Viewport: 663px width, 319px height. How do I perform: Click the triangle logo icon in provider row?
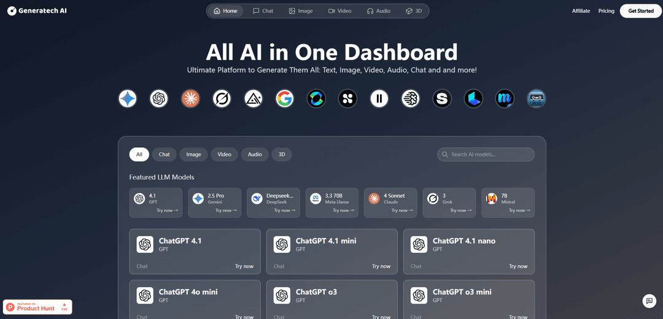pyautogui.click(x=254, y=99)
